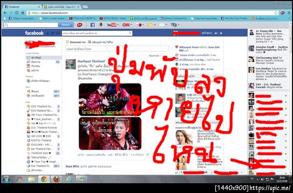Viewport: 293px width, 193px height.
Task: Go back with the browser back arrow
Action: point(5,13)
